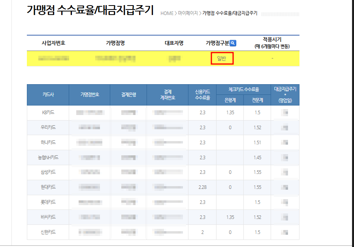Go to 마이페이지 in the breadcrumb

pyautogui.click(x=188, y=13)
